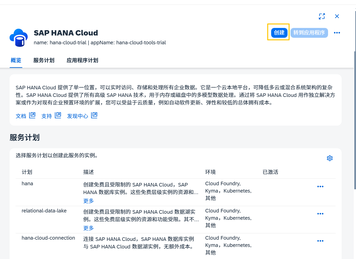356x259 pixels.
Task: Click the external link icon beside 发现中心
Action: pos(94,115)
